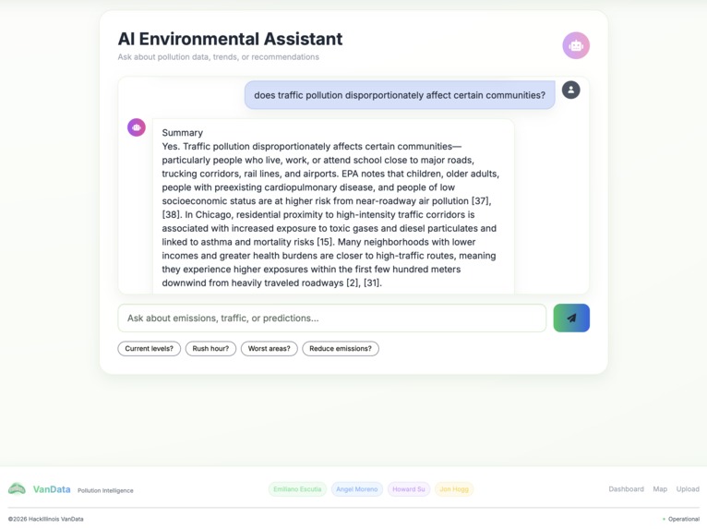Click the Howard Su name badge

[x=409, y=489]
